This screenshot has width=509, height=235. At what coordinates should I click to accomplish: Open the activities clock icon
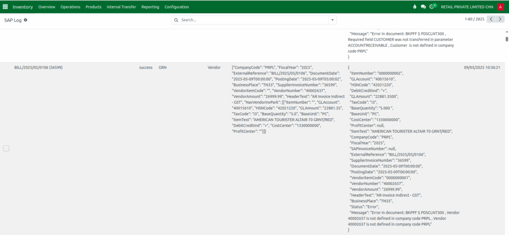(x=433, y=6)
